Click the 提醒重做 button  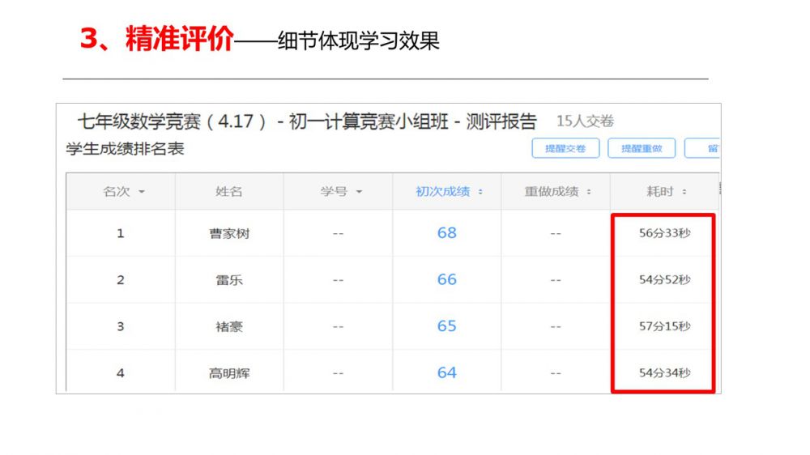coord(642,148)
